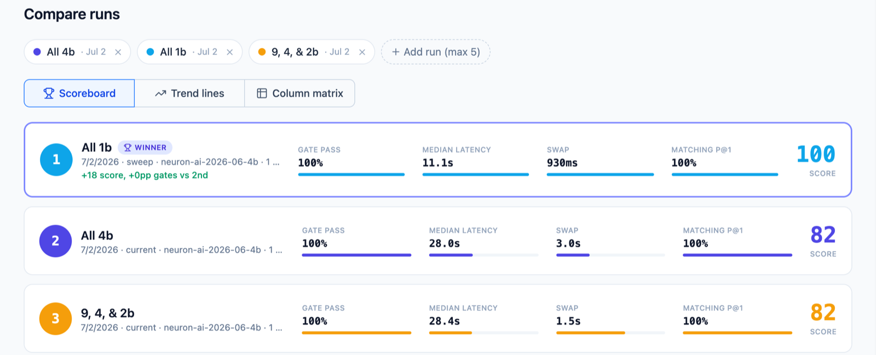Click the blue dot on All 1b chip
The height and width of the screenshot is (355, 876).
click(150, 52)
